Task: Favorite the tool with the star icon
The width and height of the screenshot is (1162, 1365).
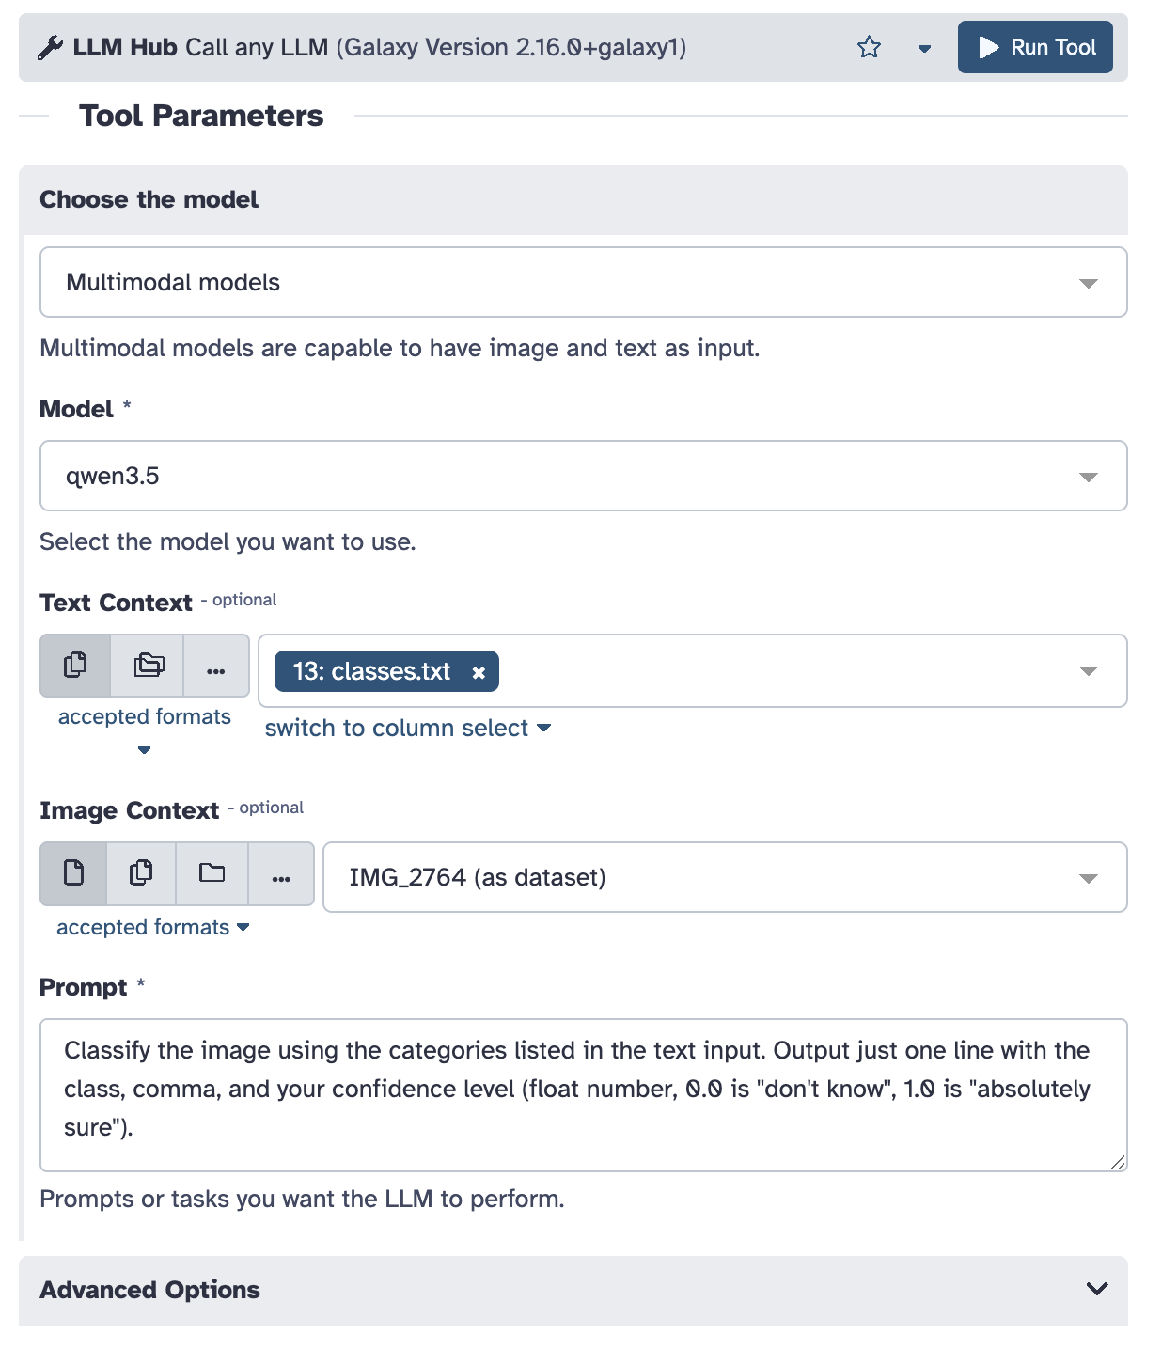Action: click(869, 47)
